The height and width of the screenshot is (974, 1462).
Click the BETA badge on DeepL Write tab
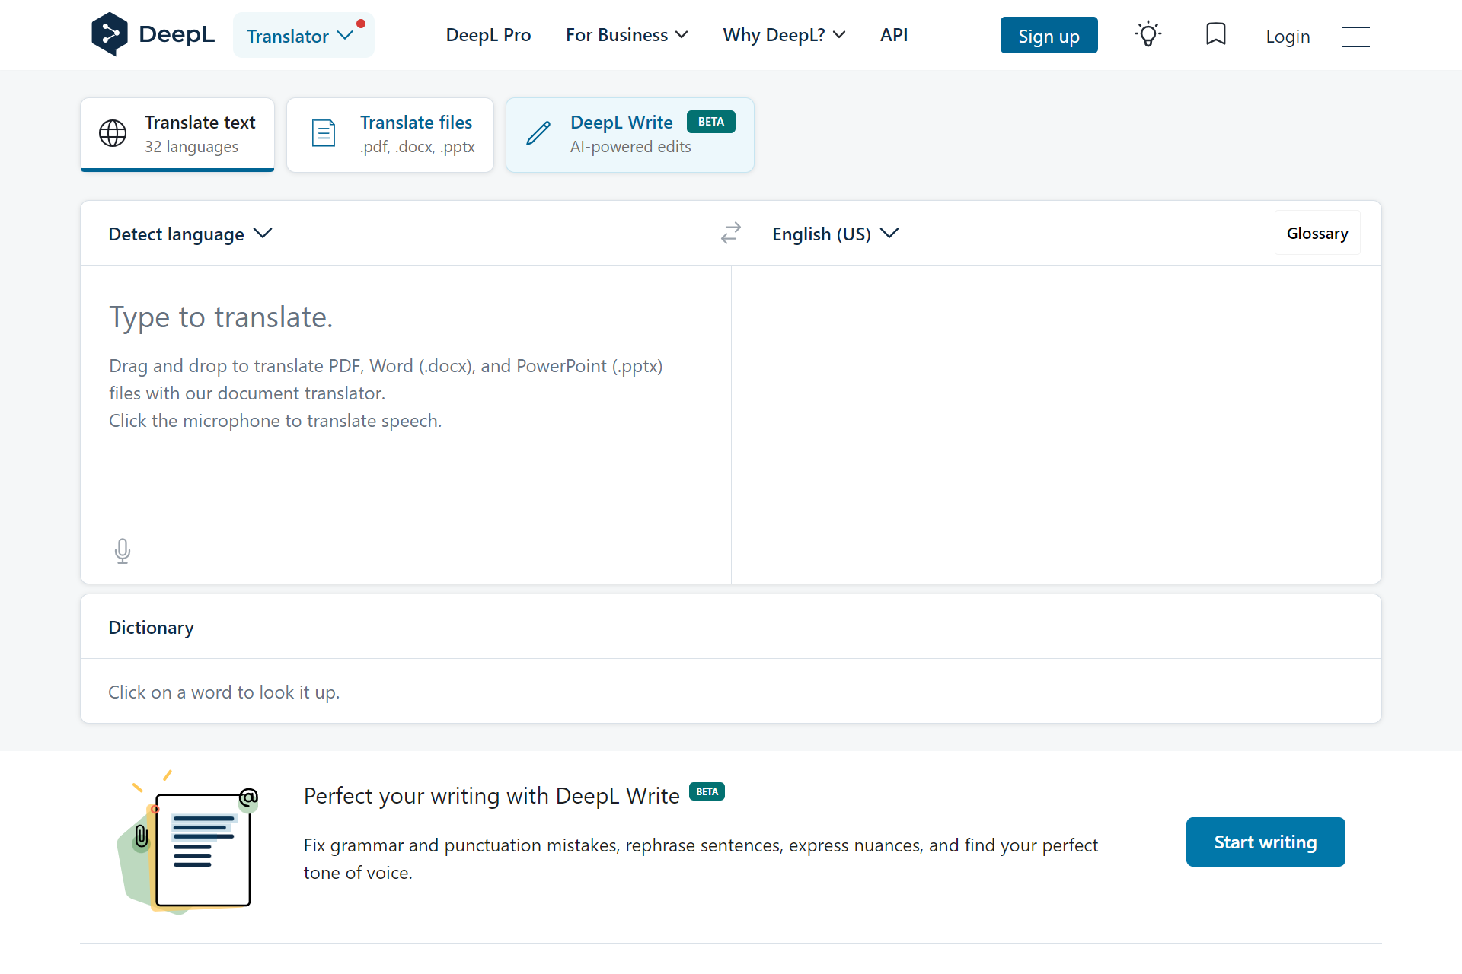(711, 122)
